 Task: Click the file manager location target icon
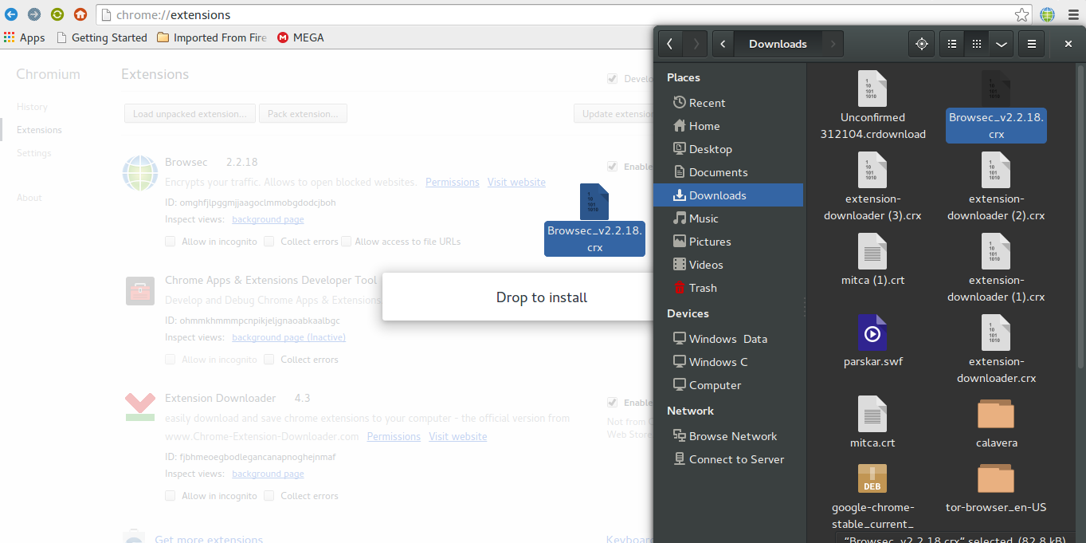coord(922,44)
